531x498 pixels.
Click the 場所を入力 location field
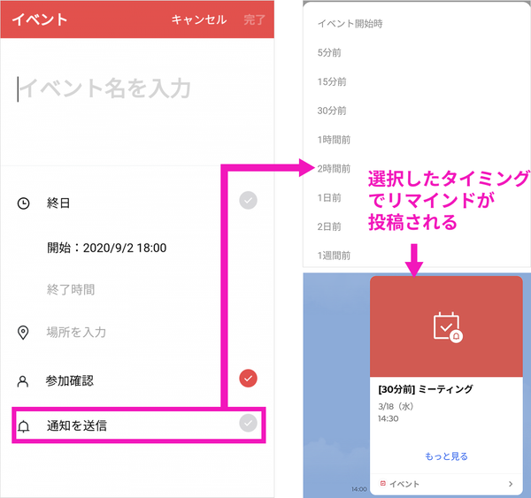[x=76, y=332]
